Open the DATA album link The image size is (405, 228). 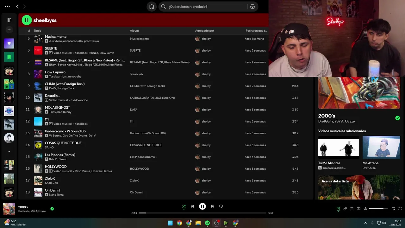(134, 110)
